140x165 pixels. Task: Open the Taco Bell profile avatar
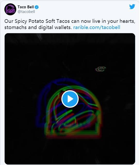[10, 9]
